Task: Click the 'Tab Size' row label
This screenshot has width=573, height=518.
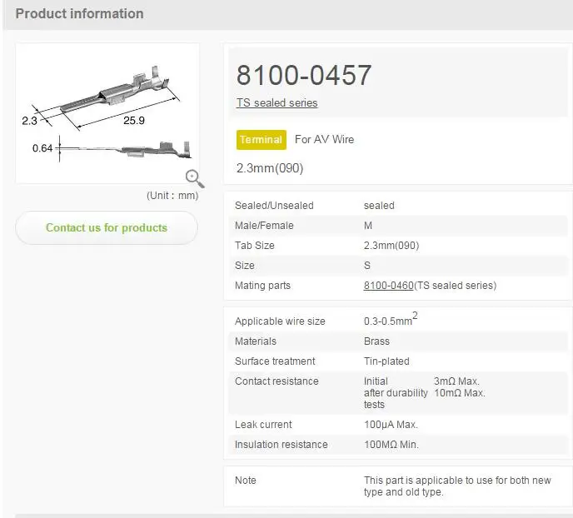Action: (x=255, y=246)
